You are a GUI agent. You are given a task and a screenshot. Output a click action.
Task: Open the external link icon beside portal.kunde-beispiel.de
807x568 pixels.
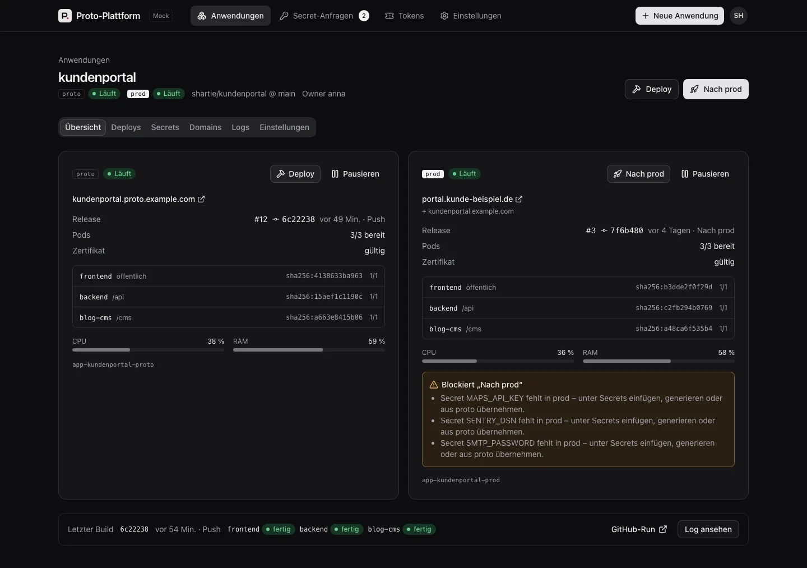point(519,199)
